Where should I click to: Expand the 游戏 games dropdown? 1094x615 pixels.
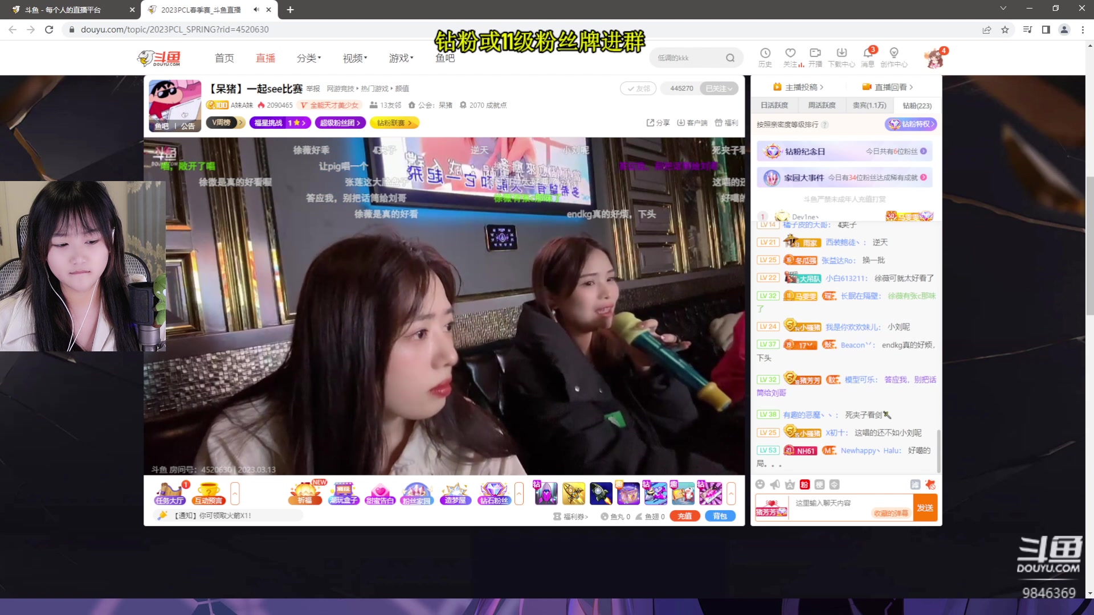click(401, 58)
